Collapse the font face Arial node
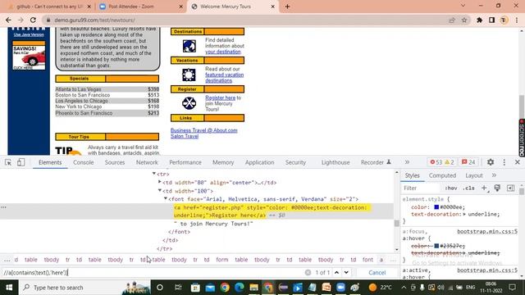Screen dimensions: 525x295 click(x=166, y=198)
